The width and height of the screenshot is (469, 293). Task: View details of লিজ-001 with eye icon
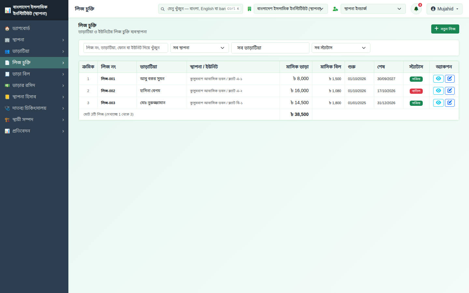(x=438, y=79)
